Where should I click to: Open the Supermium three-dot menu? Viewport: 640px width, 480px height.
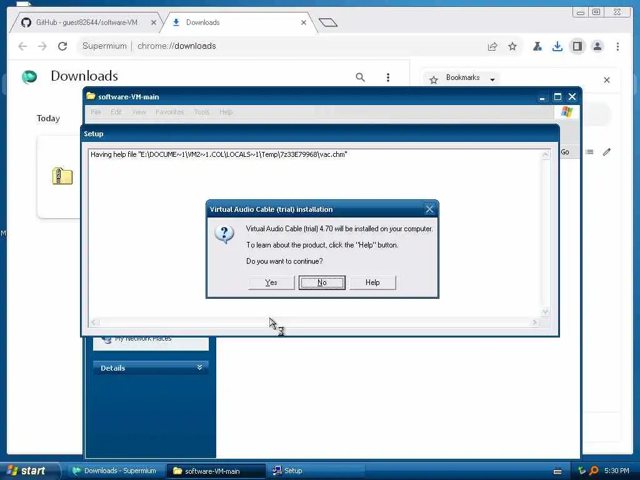coord(617,46)
